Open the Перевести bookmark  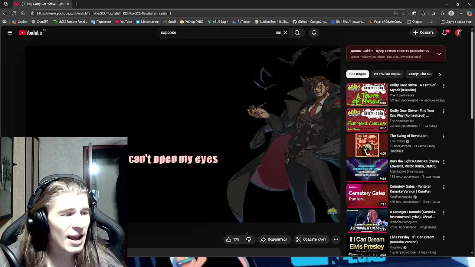click(x=101, y=22)
